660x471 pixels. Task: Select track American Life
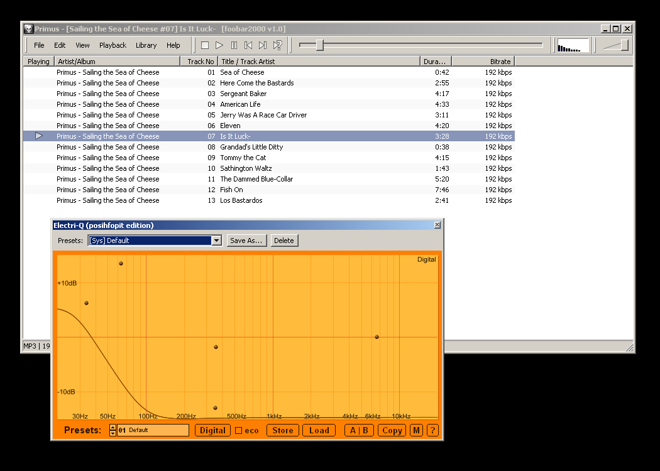click(x=268, y=104)
